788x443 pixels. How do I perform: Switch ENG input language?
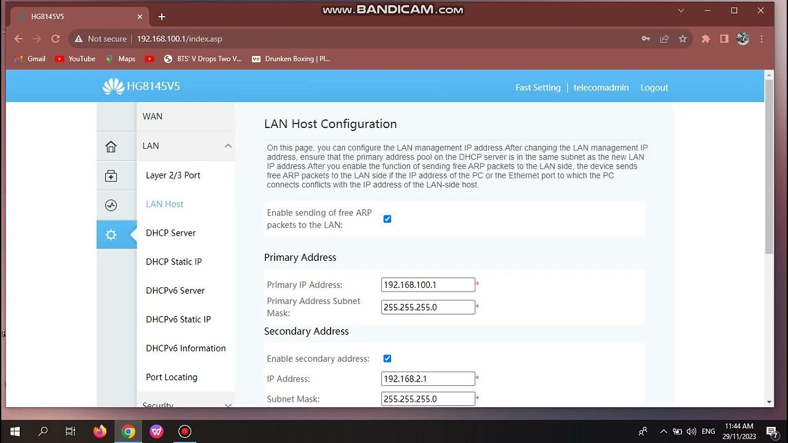(708, 431)
